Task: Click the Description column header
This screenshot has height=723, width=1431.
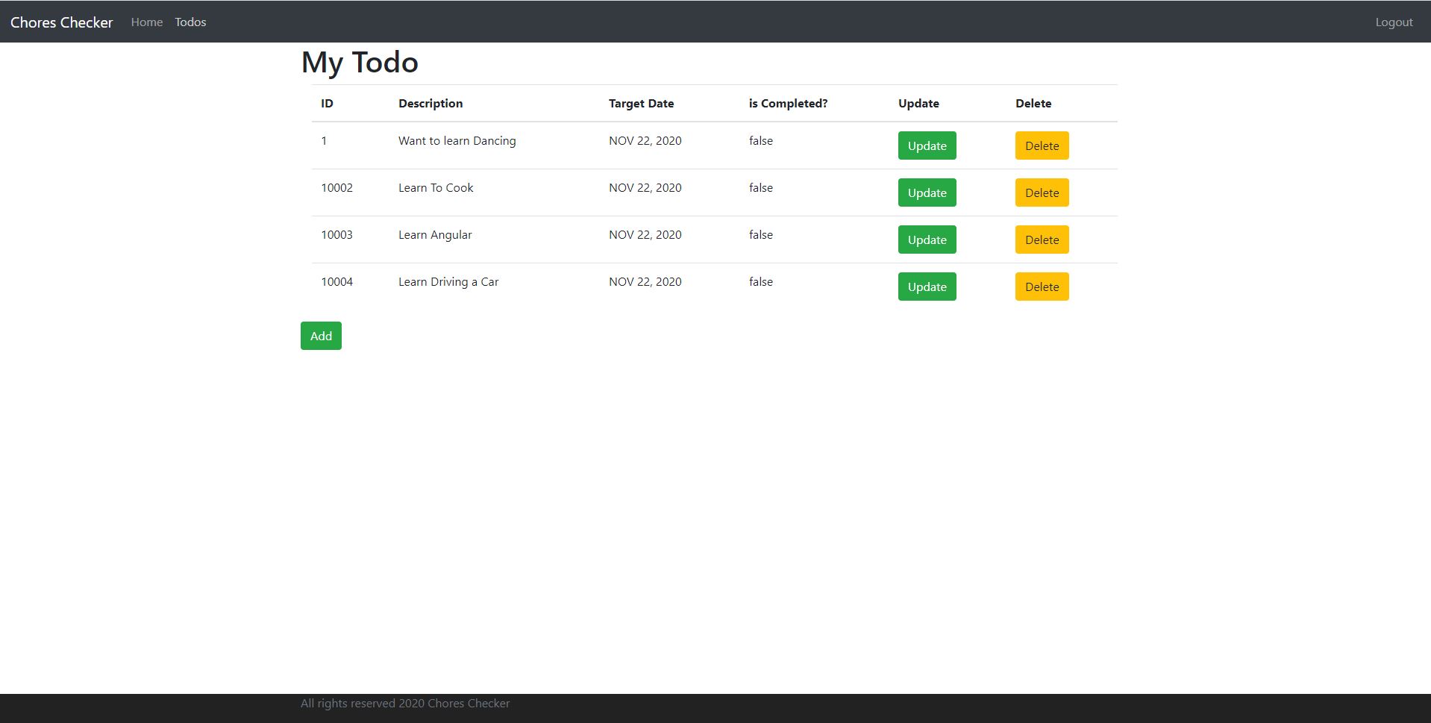Action: point(430,104)
